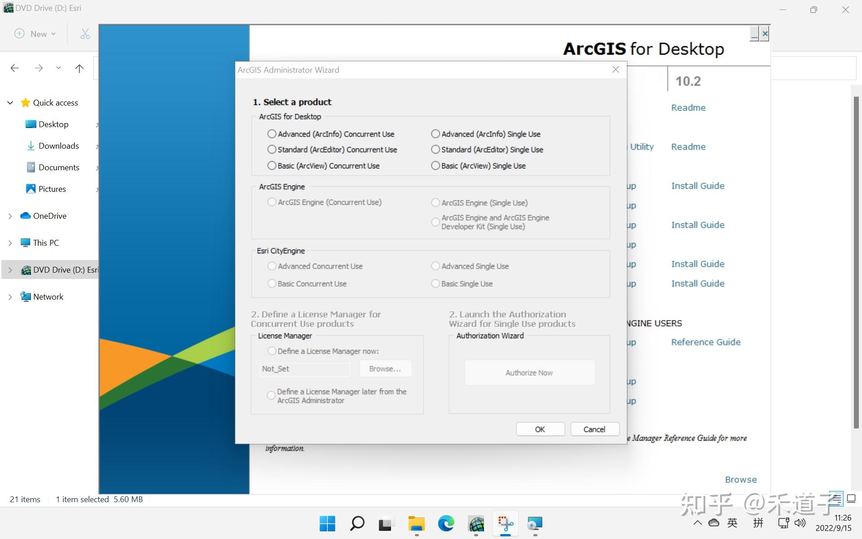The height and width of the screenshot is (539, 862).
Task: Select Advanced (ArcInfo) Concurrent Use
Action: click(x=272, y=134)
